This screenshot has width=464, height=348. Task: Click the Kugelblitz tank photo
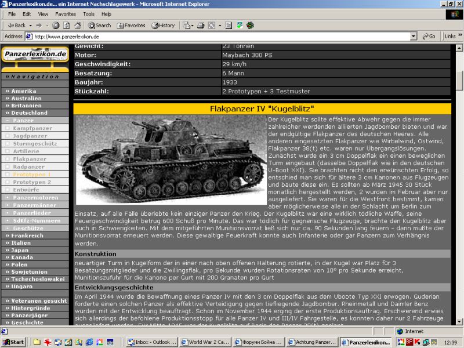point(171,159)
